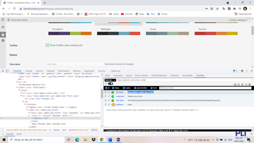This screenshot has height=143, width=254.
Task: Open DevTools more options menu
Action: coord(247,71)
